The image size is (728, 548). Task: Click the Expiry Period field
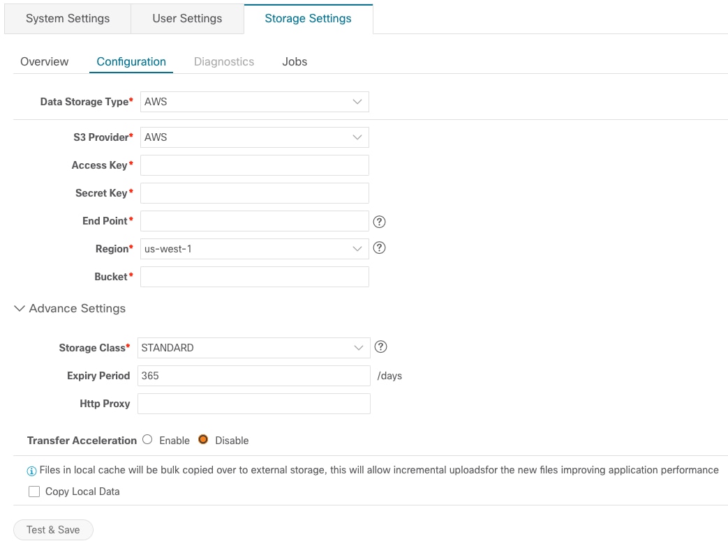254,376
